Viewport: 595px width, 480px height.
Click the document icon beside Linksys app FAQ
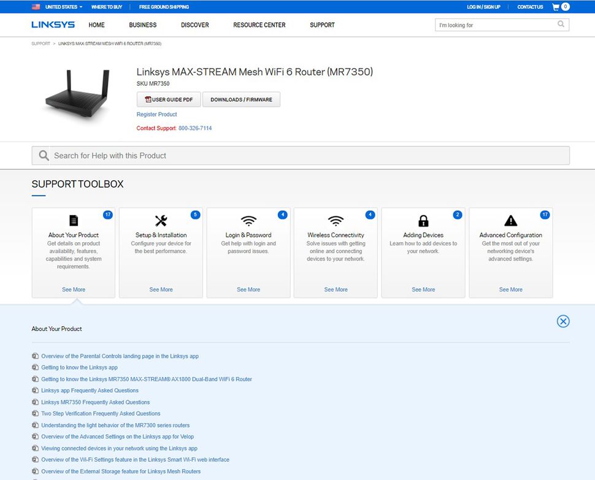pyautogui.click(x=35, y=390)
